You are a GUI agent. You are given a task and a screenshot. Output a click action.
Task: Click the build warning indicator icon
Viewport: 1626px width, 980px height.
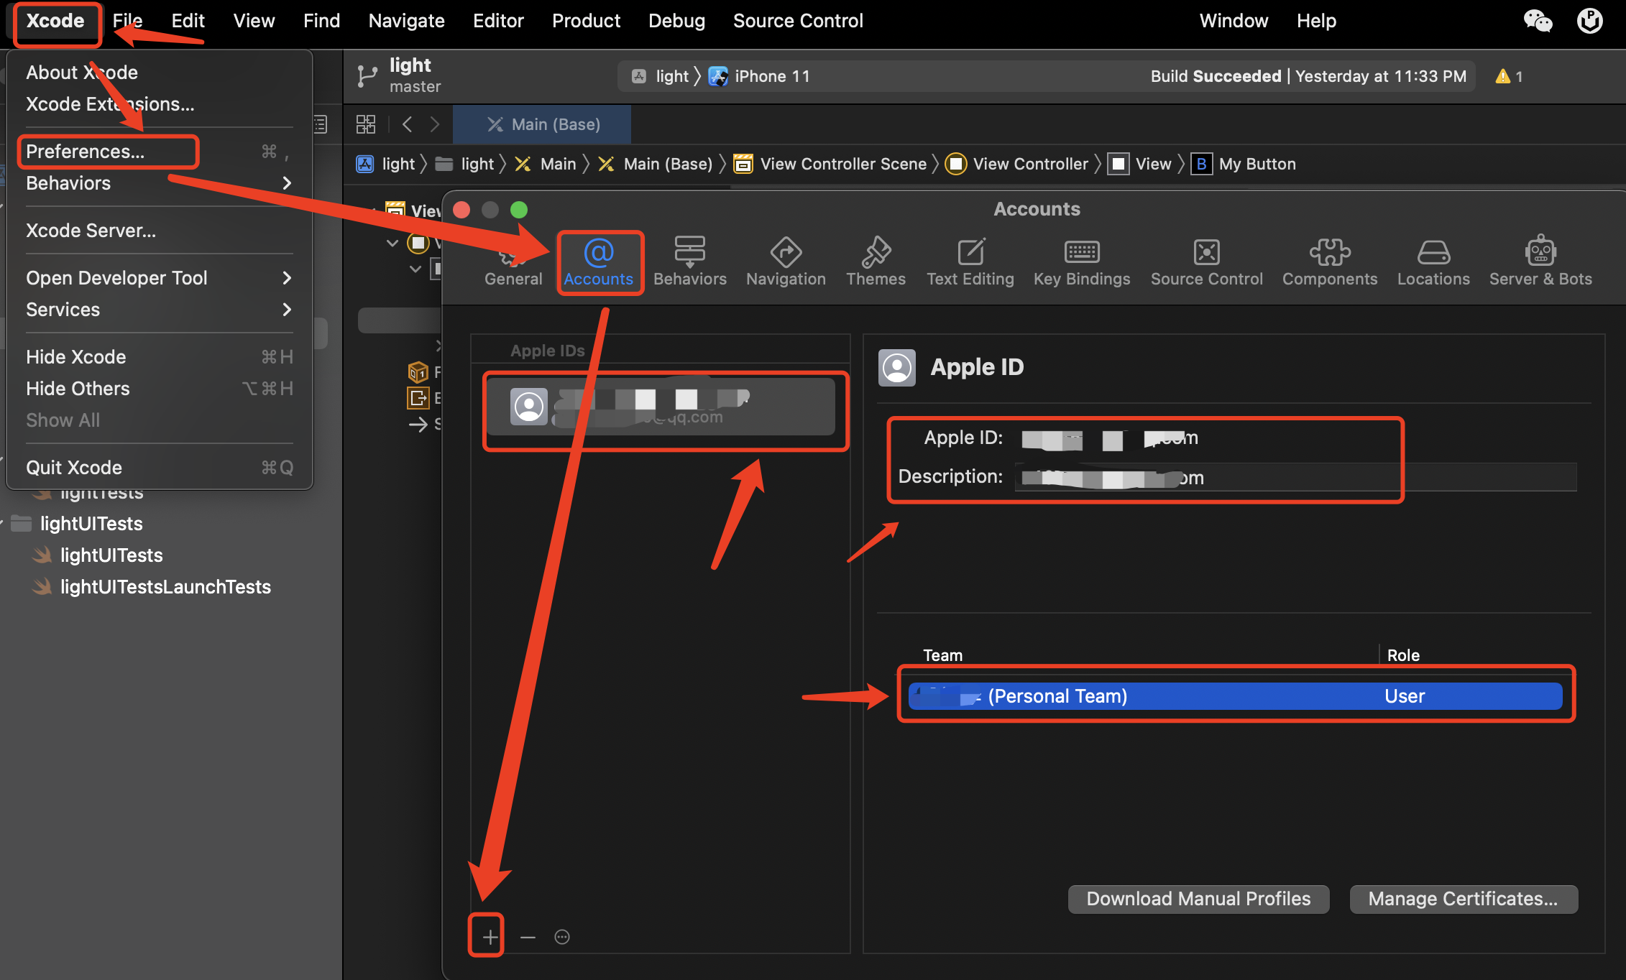tap(1502, 76)
